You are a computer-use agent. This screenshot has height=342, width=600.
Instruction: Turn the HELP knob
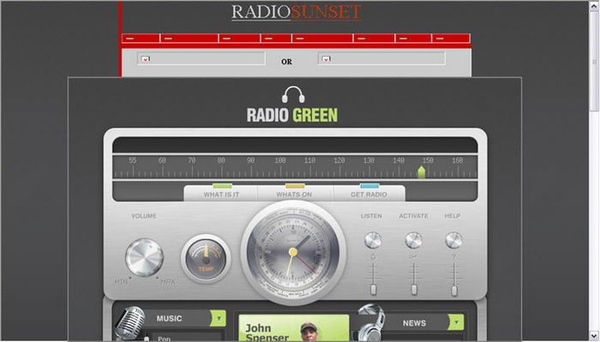tap(453, 240)
